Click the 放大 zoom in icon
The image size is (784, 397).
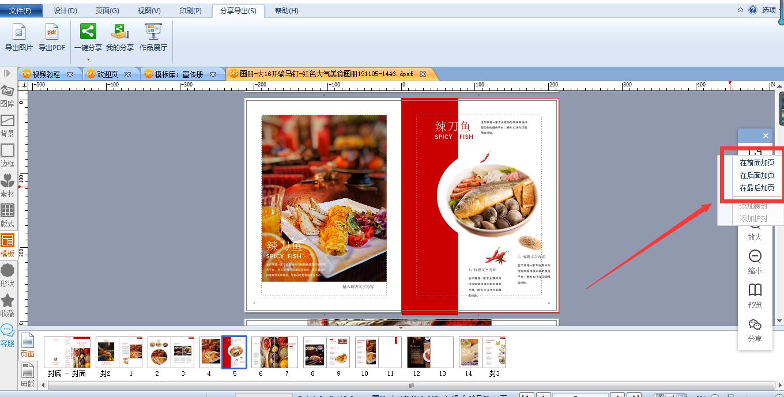(755, 228)
